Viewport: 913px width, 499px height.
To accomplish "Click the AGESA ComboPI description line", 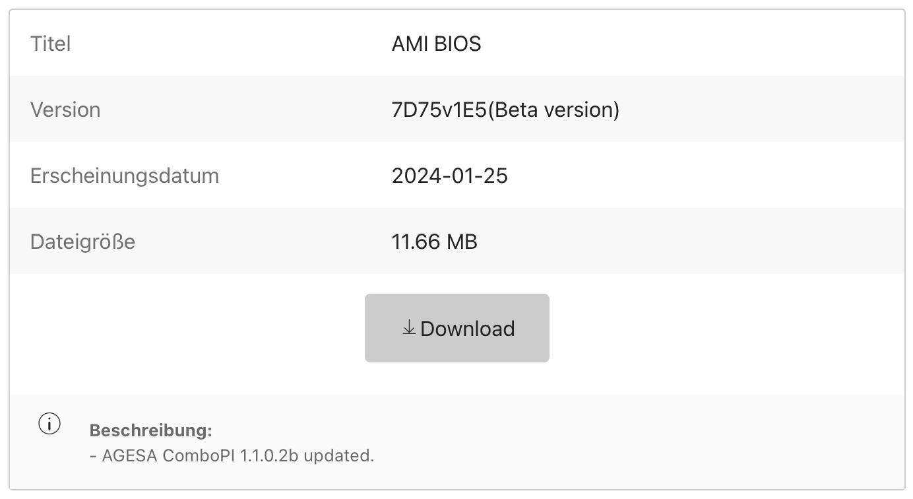I will (232, 455).
